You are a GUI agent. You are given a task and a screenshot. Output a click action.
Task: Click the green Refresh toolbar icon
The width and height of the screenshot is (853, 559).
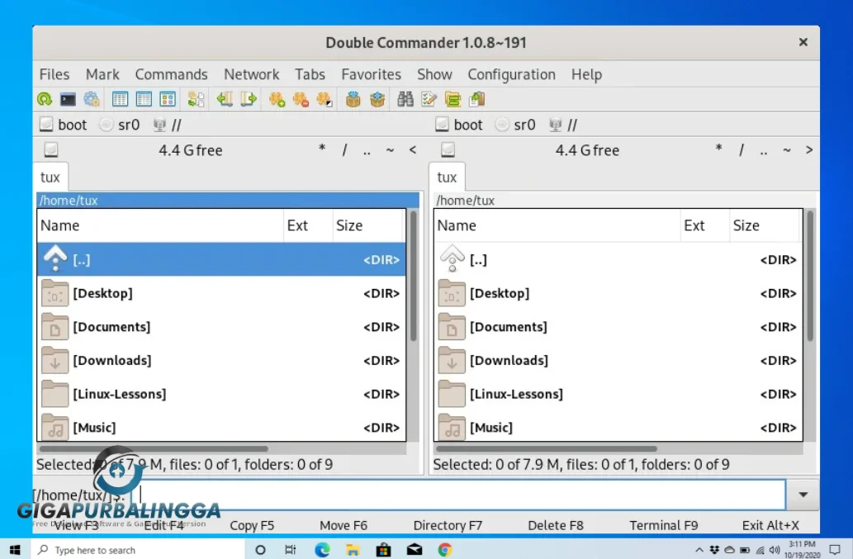pos(45,99)
